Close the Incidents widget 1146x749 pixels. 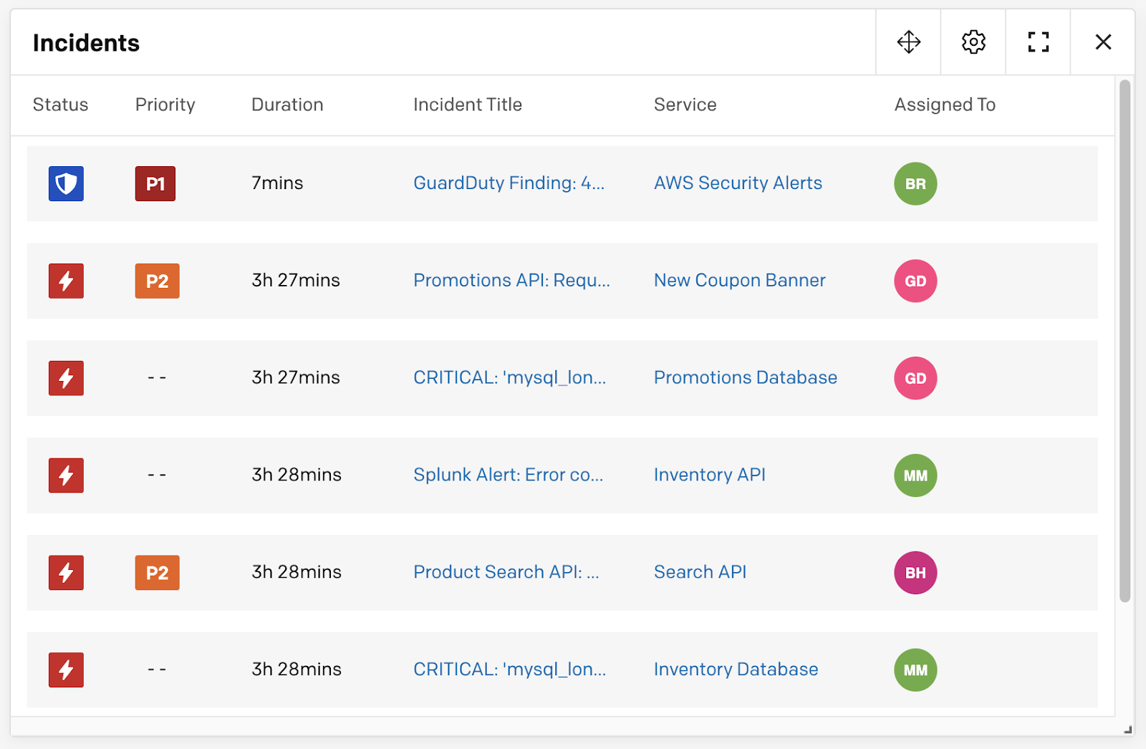[1103, 42]
